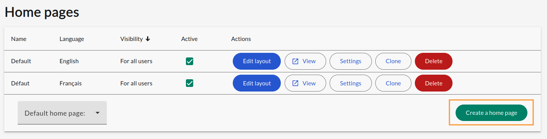Open Settings for the Défaut Français page
Viewport: 547px width, 139px height.
(x=351, y=83)
